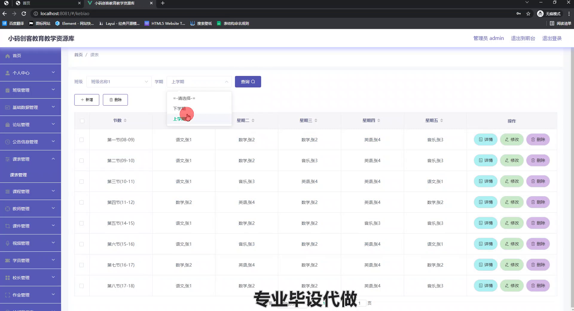Open a new browser tab with plus
574x311 pixels.
[x=163, y=3]
